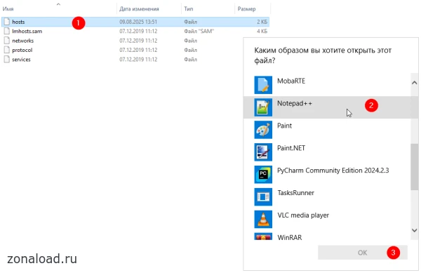Viewport: 421px width, 273px height.
Task: Click the TasksRunner label
Action: point(295,193)
